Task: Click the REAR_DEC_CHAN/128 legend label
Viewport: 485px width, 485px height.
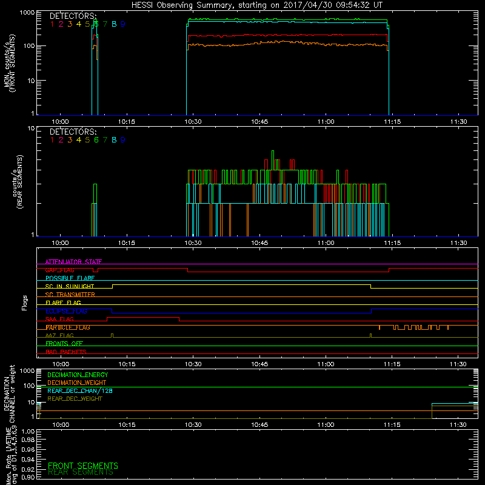Action: (x=80, y=390)
